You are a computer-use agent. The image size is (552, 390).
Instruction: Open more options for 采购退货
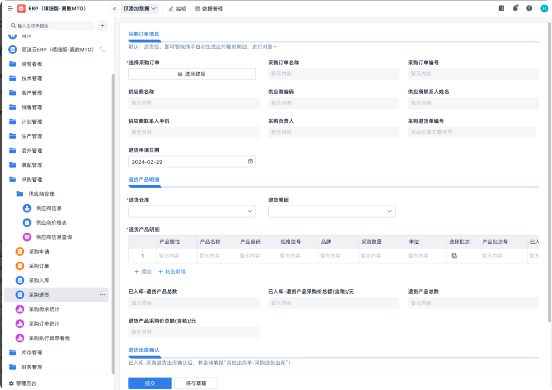(x=102, y=295)
